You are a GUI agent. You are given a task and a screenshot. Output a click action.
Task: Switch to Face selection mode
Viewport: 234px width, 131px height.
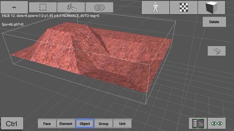[47, 124]
